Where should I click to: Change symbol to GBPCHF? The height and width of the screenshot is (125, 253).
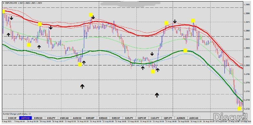click(x=142, y=118)
